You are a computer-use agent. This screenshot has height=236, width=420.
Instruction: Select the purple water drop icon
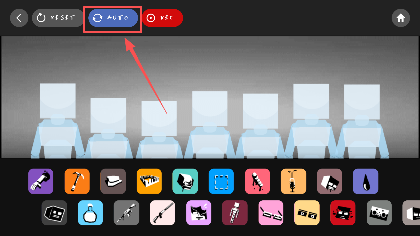(x=366, y=182)
